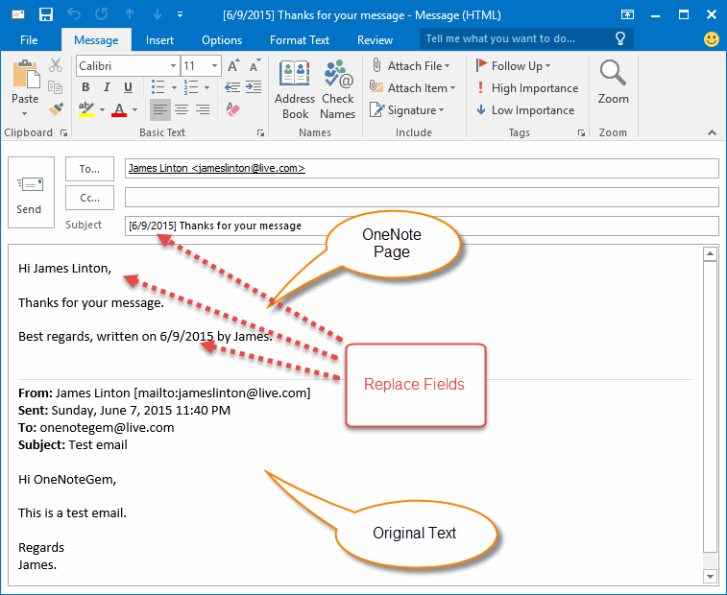Image resolution: width=727 pixels, height=595 pixels.
Task: Expand the Calibri font name dropdown
Action: point(173,66)
